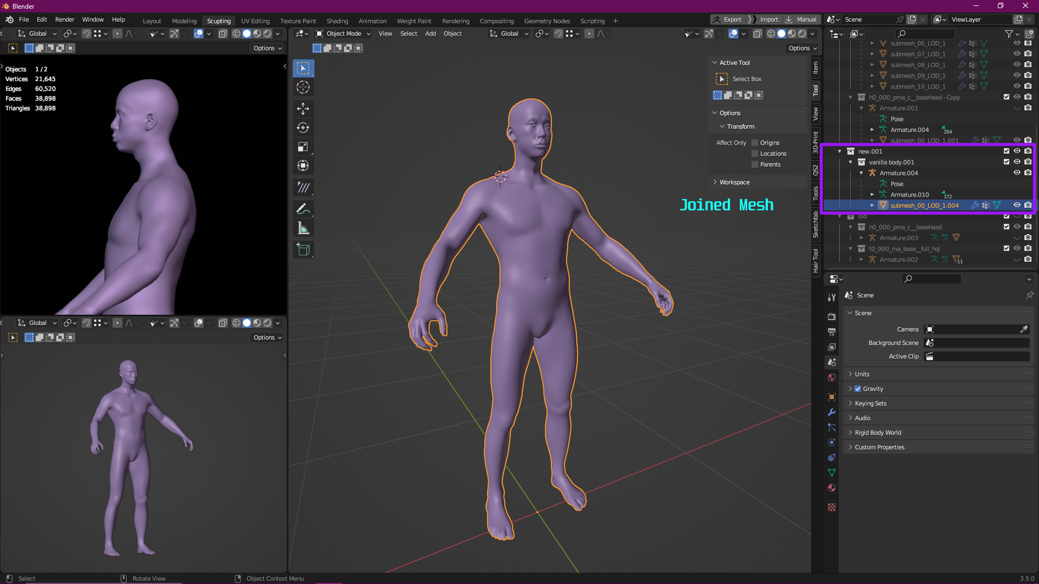Open the World properties tab

(x=832, y=377)
